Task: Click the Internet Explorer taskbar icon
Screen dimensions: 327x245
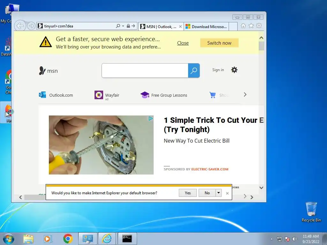Action: click(x=107, y=239)
